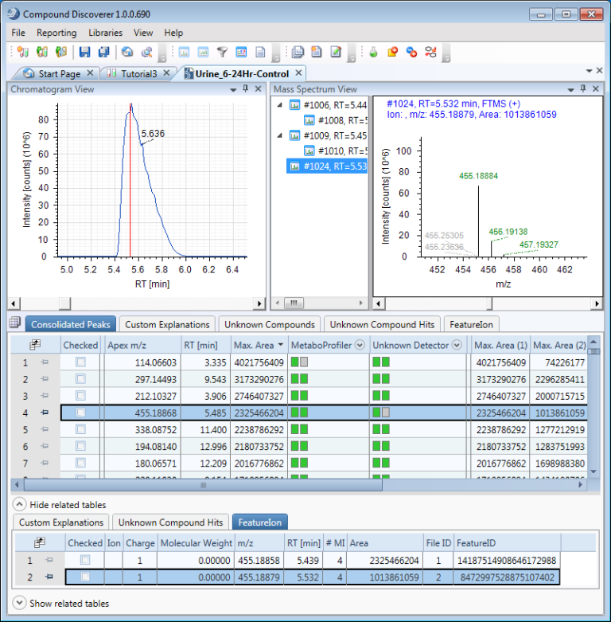
Task: Check the checkbox for row 1 (114.06603)
Action: [x=80, y=363]
